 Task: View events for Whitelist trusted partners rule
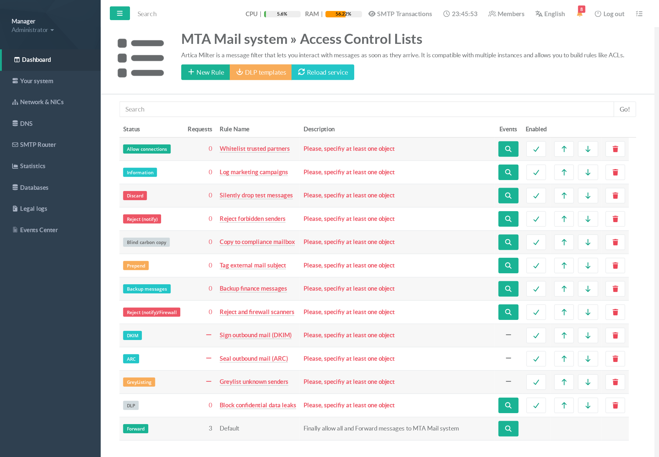point(508,149)
